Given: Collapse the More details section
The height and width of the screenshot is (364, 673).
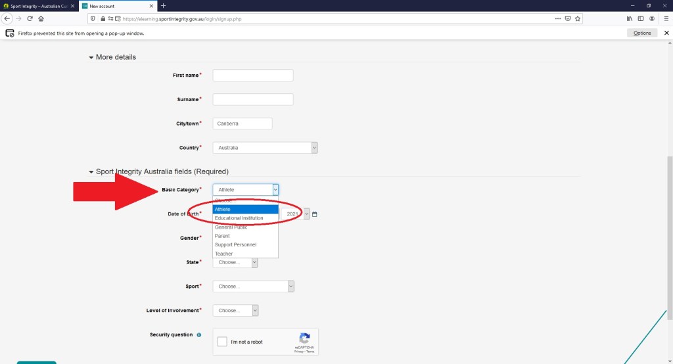Looking at the screenshot, I should coord(91,57).
